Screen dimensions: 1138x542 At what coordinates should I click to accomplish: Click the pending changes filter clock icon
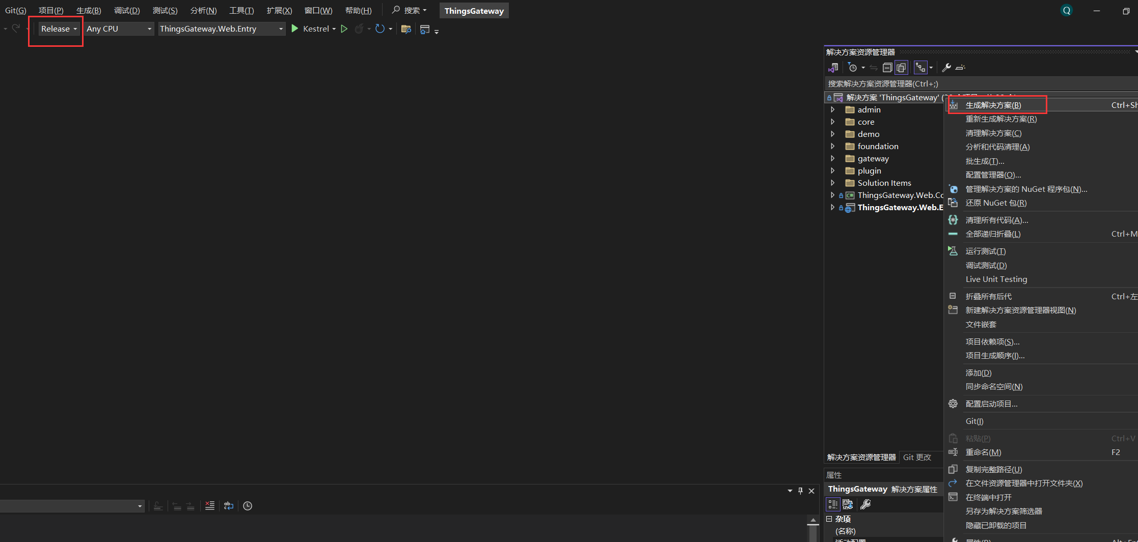[853, 68]
